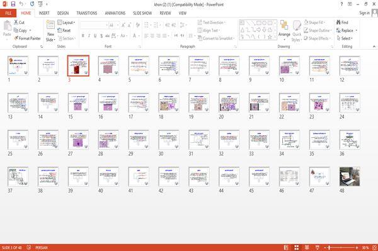
Task: Insert a New Slide
Action: (50, 31)
